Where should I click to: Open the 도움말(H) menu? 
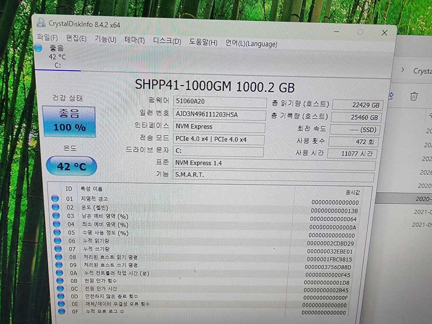point(203,42)
